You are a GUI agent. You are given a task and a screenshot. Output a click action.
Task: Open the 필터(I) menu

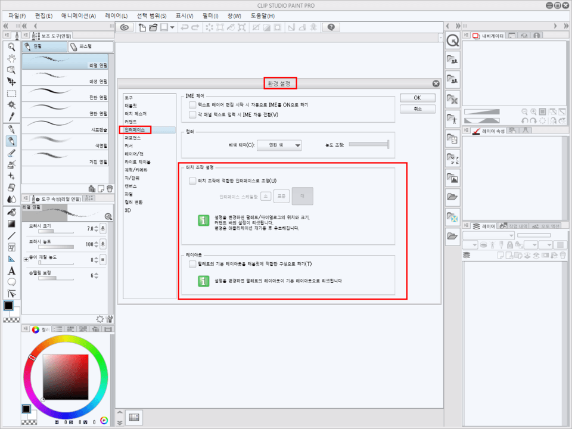(x=210, y=15)
